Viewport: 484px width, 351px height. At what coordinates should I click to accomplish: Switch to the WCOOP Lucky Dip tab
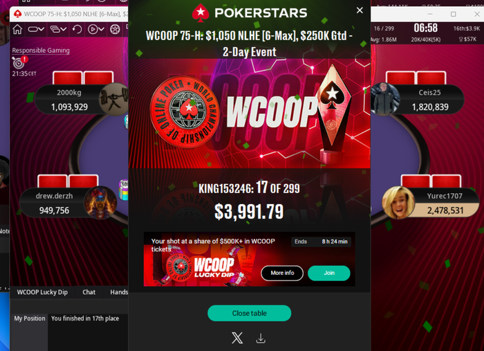coord(42,292)
